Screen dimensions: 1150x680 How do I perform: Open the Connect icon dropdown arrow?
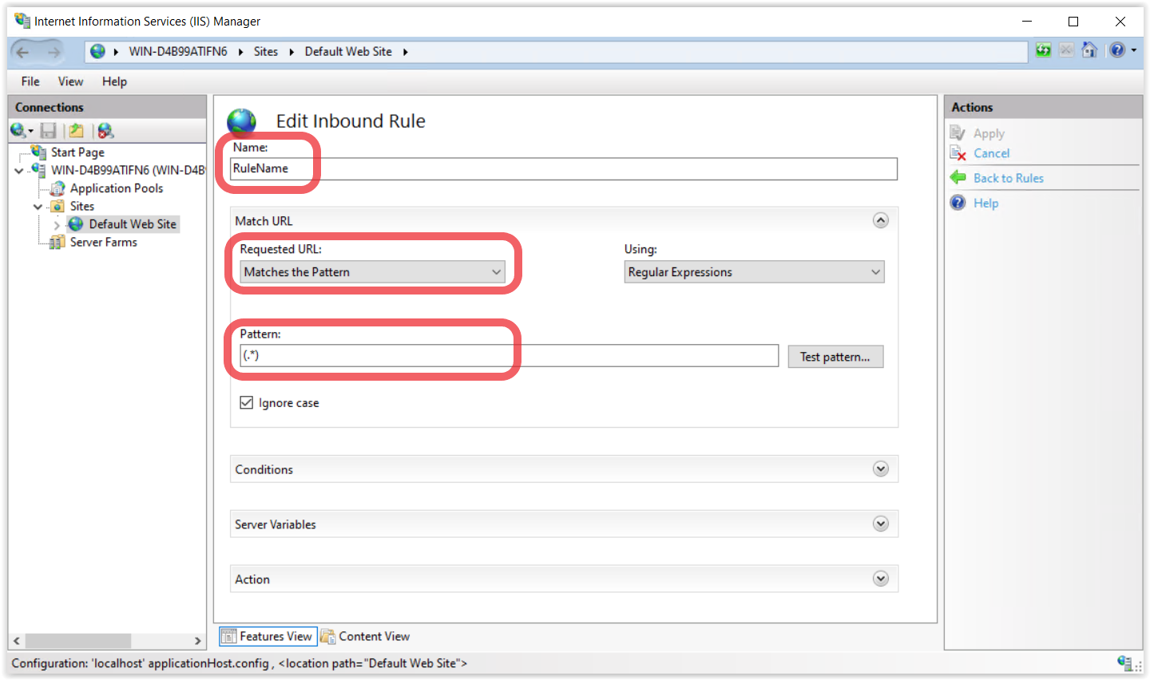[x=31, y=131]
